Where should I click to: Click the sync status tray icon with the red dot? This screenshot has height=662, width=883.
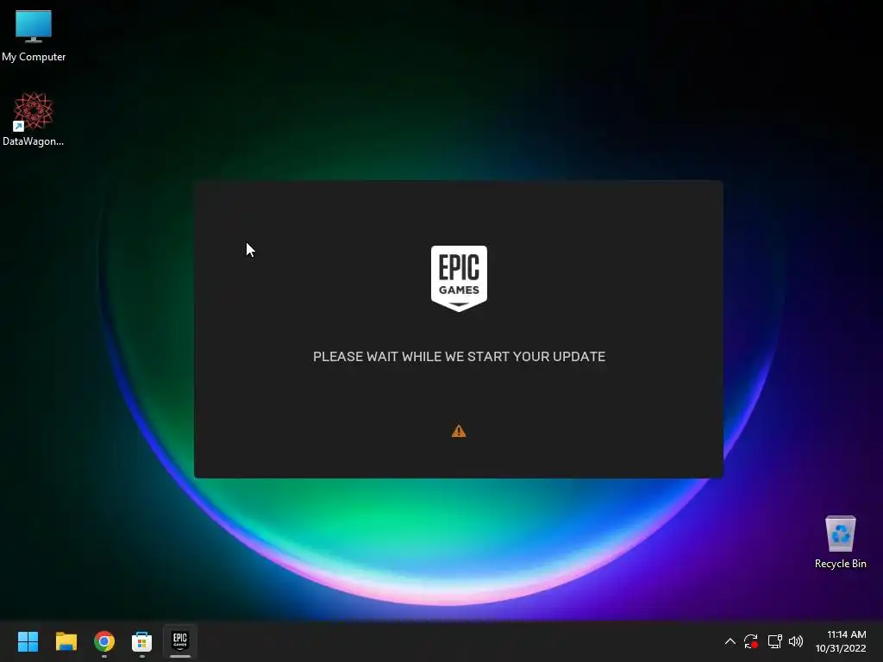[x=751, y=641]
